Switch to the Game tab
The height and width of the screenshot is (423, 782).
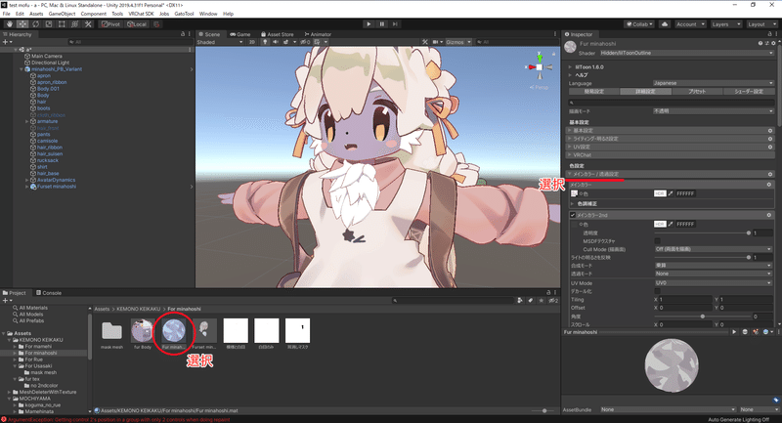pyautogui.click(x=240, y=34)
